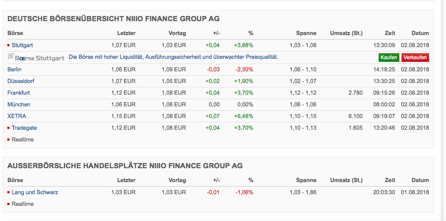The width and height of the screenshot is (446, 221).
Task: Click the Boerse Stuttgart logo
Action: 36,58
